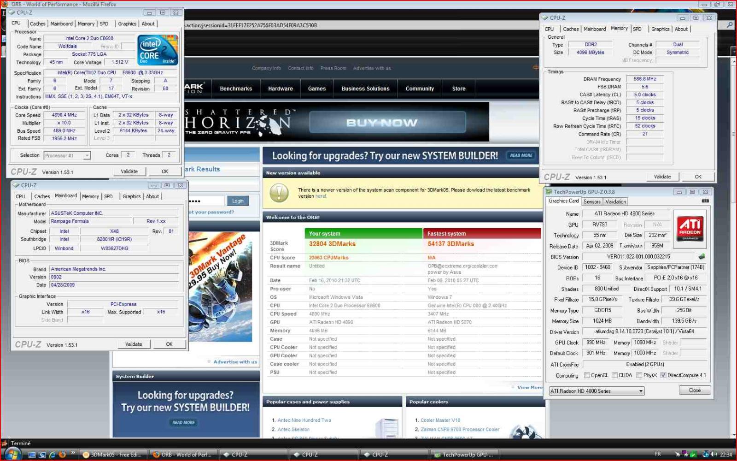Toggle the DirectCompute 4.1 checkbox in GPU-Z
Screen dimensions: 737x461
click(663, 375)
